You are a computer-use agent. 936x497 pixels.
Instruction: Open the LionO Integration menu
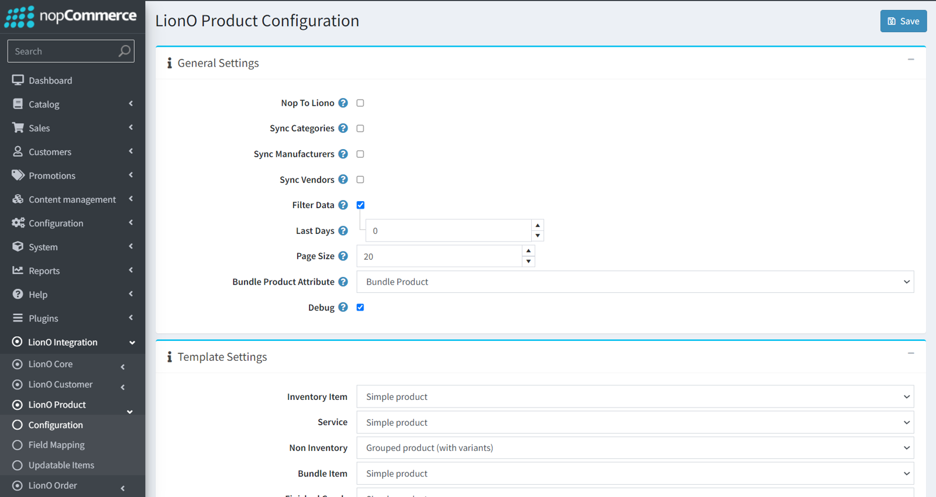73,342
